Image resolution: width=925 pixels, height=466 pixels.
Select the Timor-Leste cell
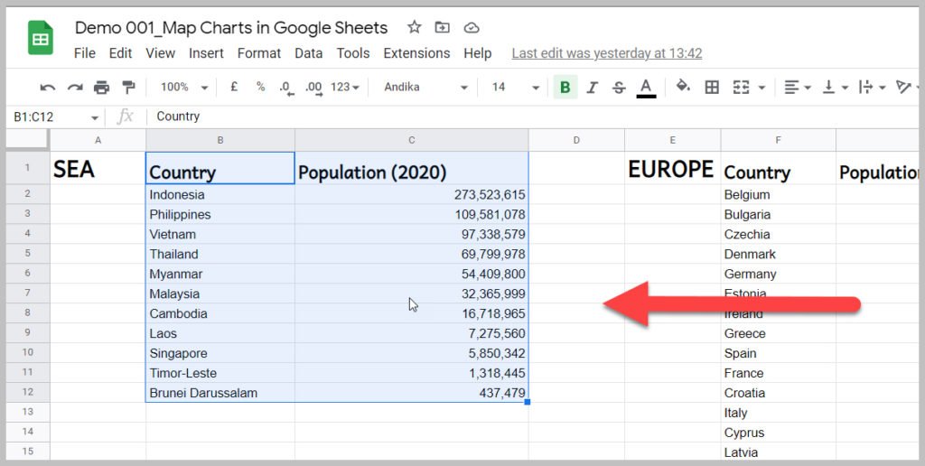click(220, 373)
